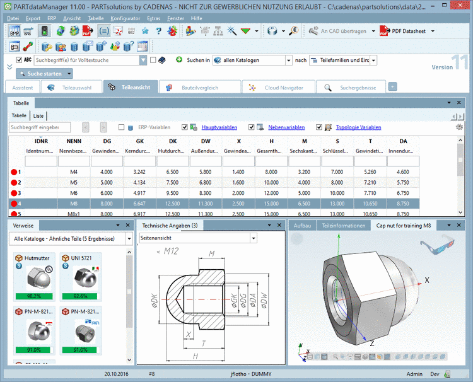Expand the search panel double chevron
This screenshot has height=382, width=473.
click(x=9, y=67)
